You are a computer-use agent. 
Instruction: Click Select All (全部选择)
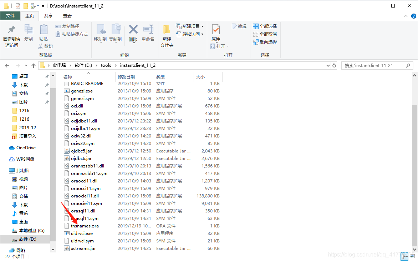click(x=265, y=26)
